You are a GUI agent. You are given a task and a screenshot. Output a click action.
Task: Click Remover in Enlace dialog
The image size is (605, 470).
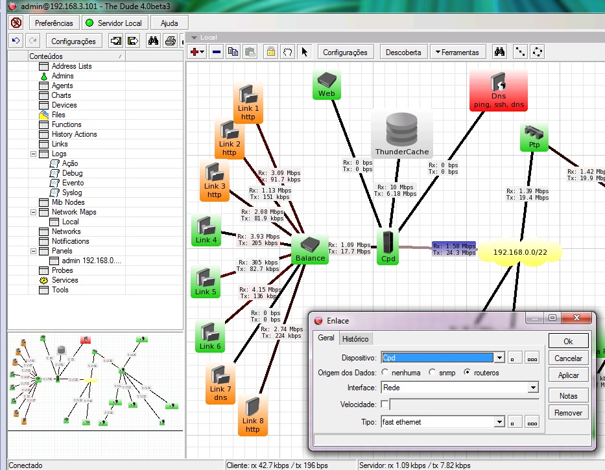568,413
